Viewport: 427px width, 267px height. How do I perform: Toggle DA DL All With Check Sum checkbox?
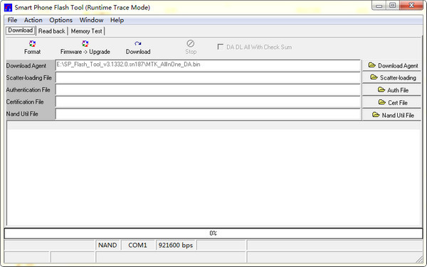(x=221, y=47)
